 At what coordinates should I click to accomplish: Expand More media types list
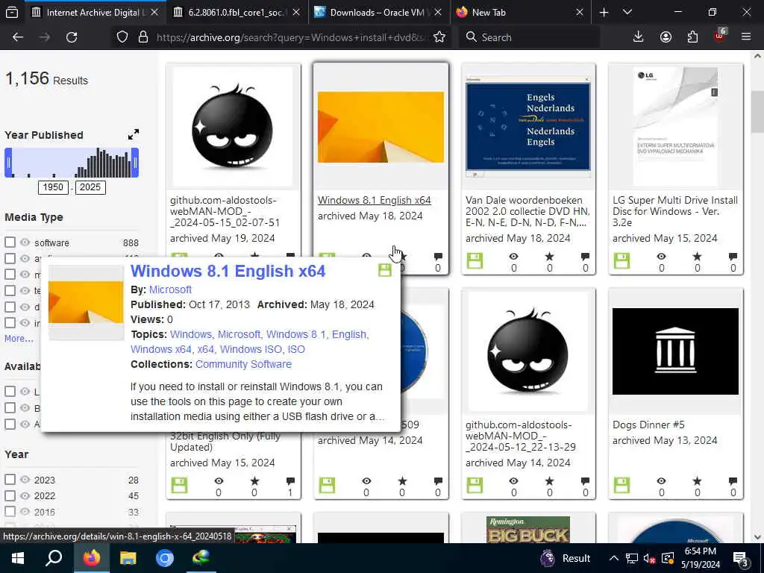(x=19, y=338)
